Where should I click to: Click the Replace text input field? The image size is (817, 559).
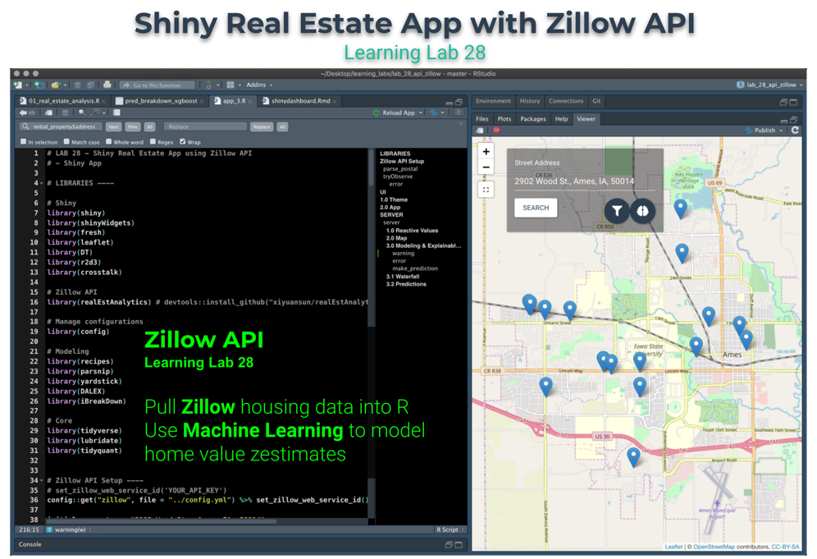[x=205, y=126]
